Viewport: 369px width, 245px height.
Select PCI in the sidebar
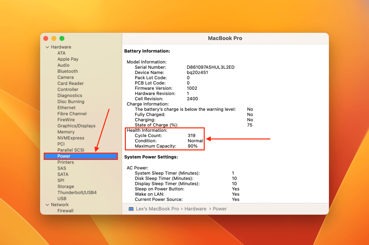61,144
